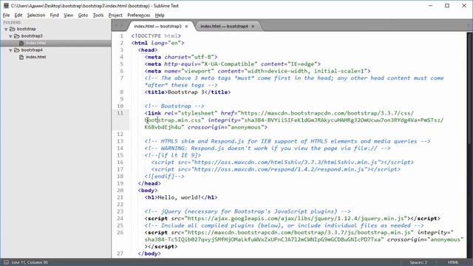Toggle the side bar using status bar icon
This screenshot has width=473, height=266.
click(6, 262)
